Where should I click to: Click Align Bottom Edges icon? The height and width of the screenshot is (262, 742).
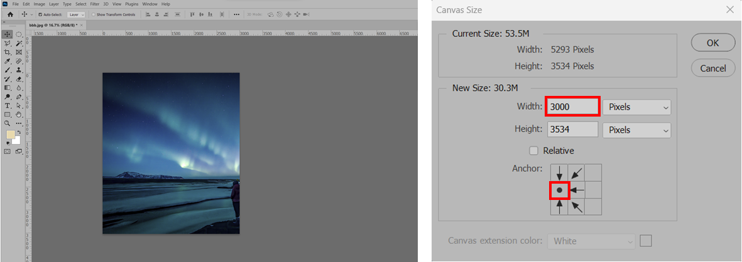(210, 14)
